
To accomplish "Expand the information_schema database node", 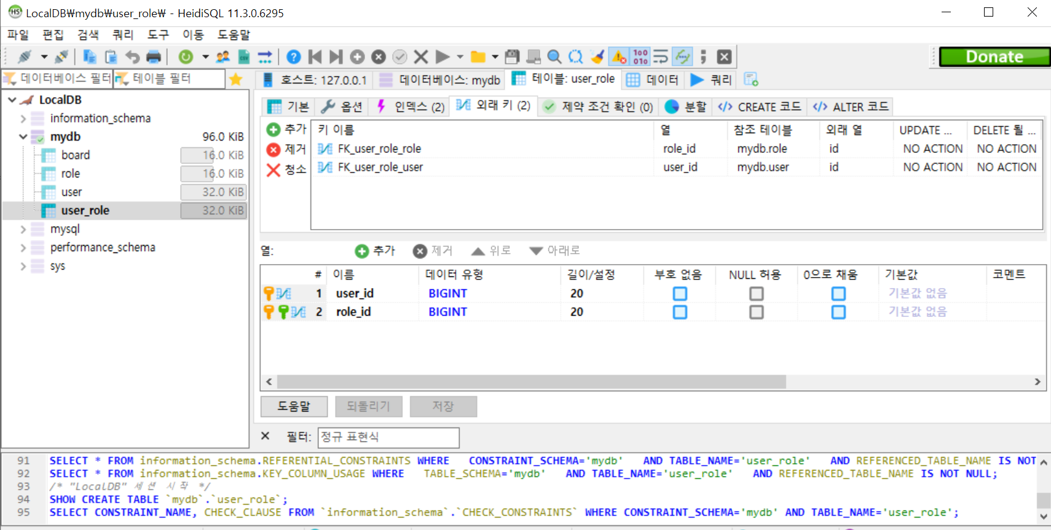I will pos(23,119).
